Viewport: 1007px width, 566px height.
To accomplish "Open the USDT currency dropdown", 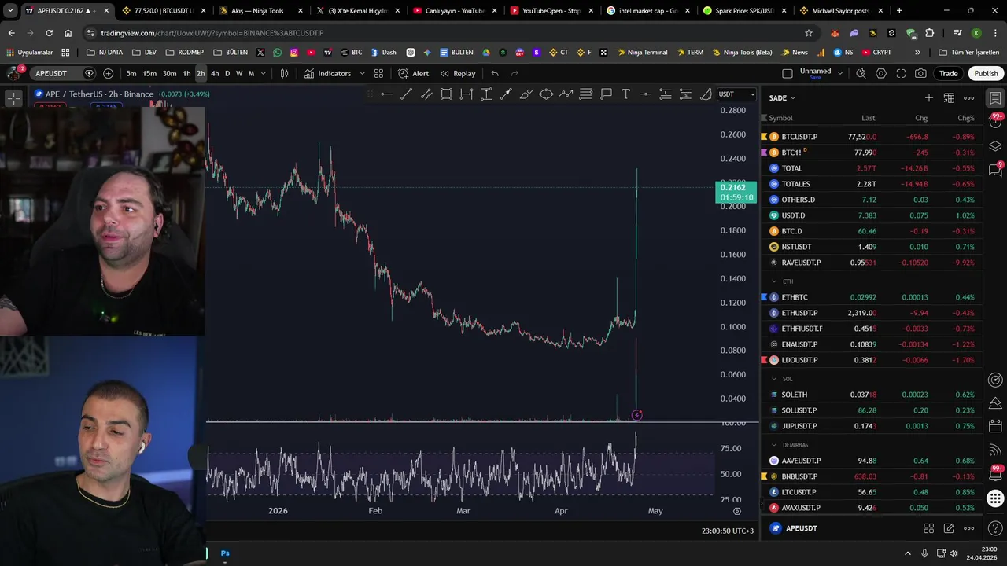I will click(736, 94).
